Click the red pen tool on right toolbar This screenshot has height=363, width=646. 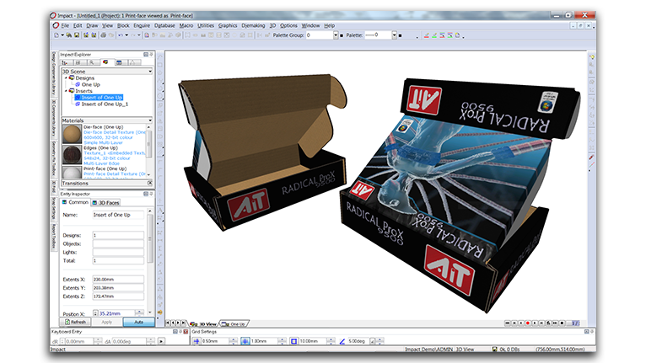coord(592,157)
